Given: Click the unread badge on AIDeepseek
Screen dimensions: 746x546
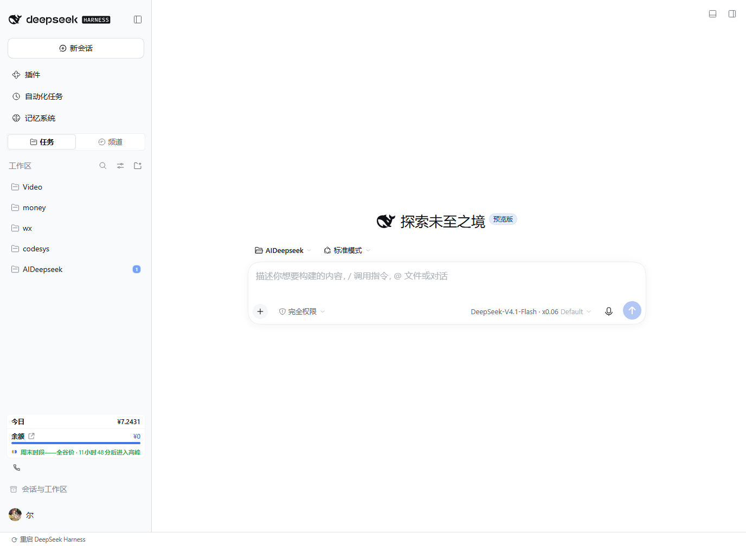Looking at the screenshot, I should tap(137, 269).
